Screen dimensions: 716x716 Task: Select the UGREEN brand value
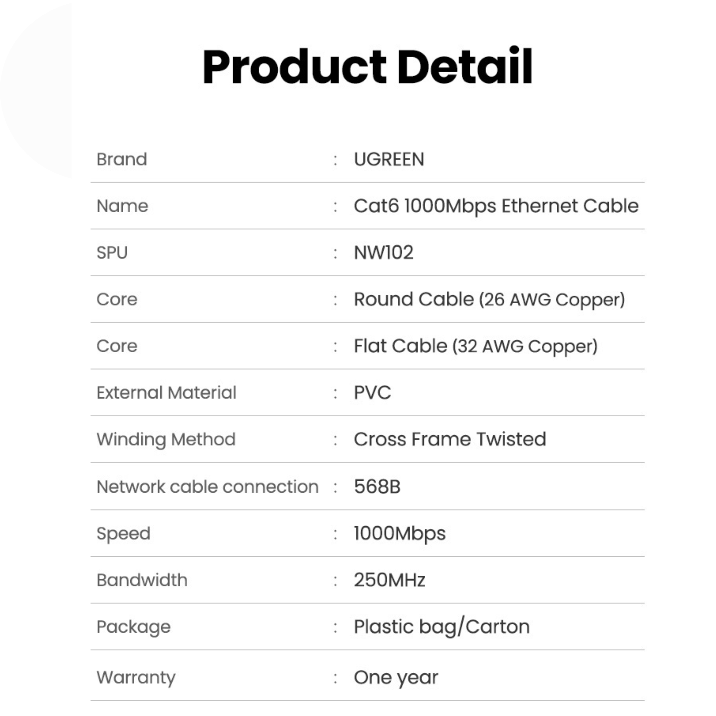tap(389, 159)
